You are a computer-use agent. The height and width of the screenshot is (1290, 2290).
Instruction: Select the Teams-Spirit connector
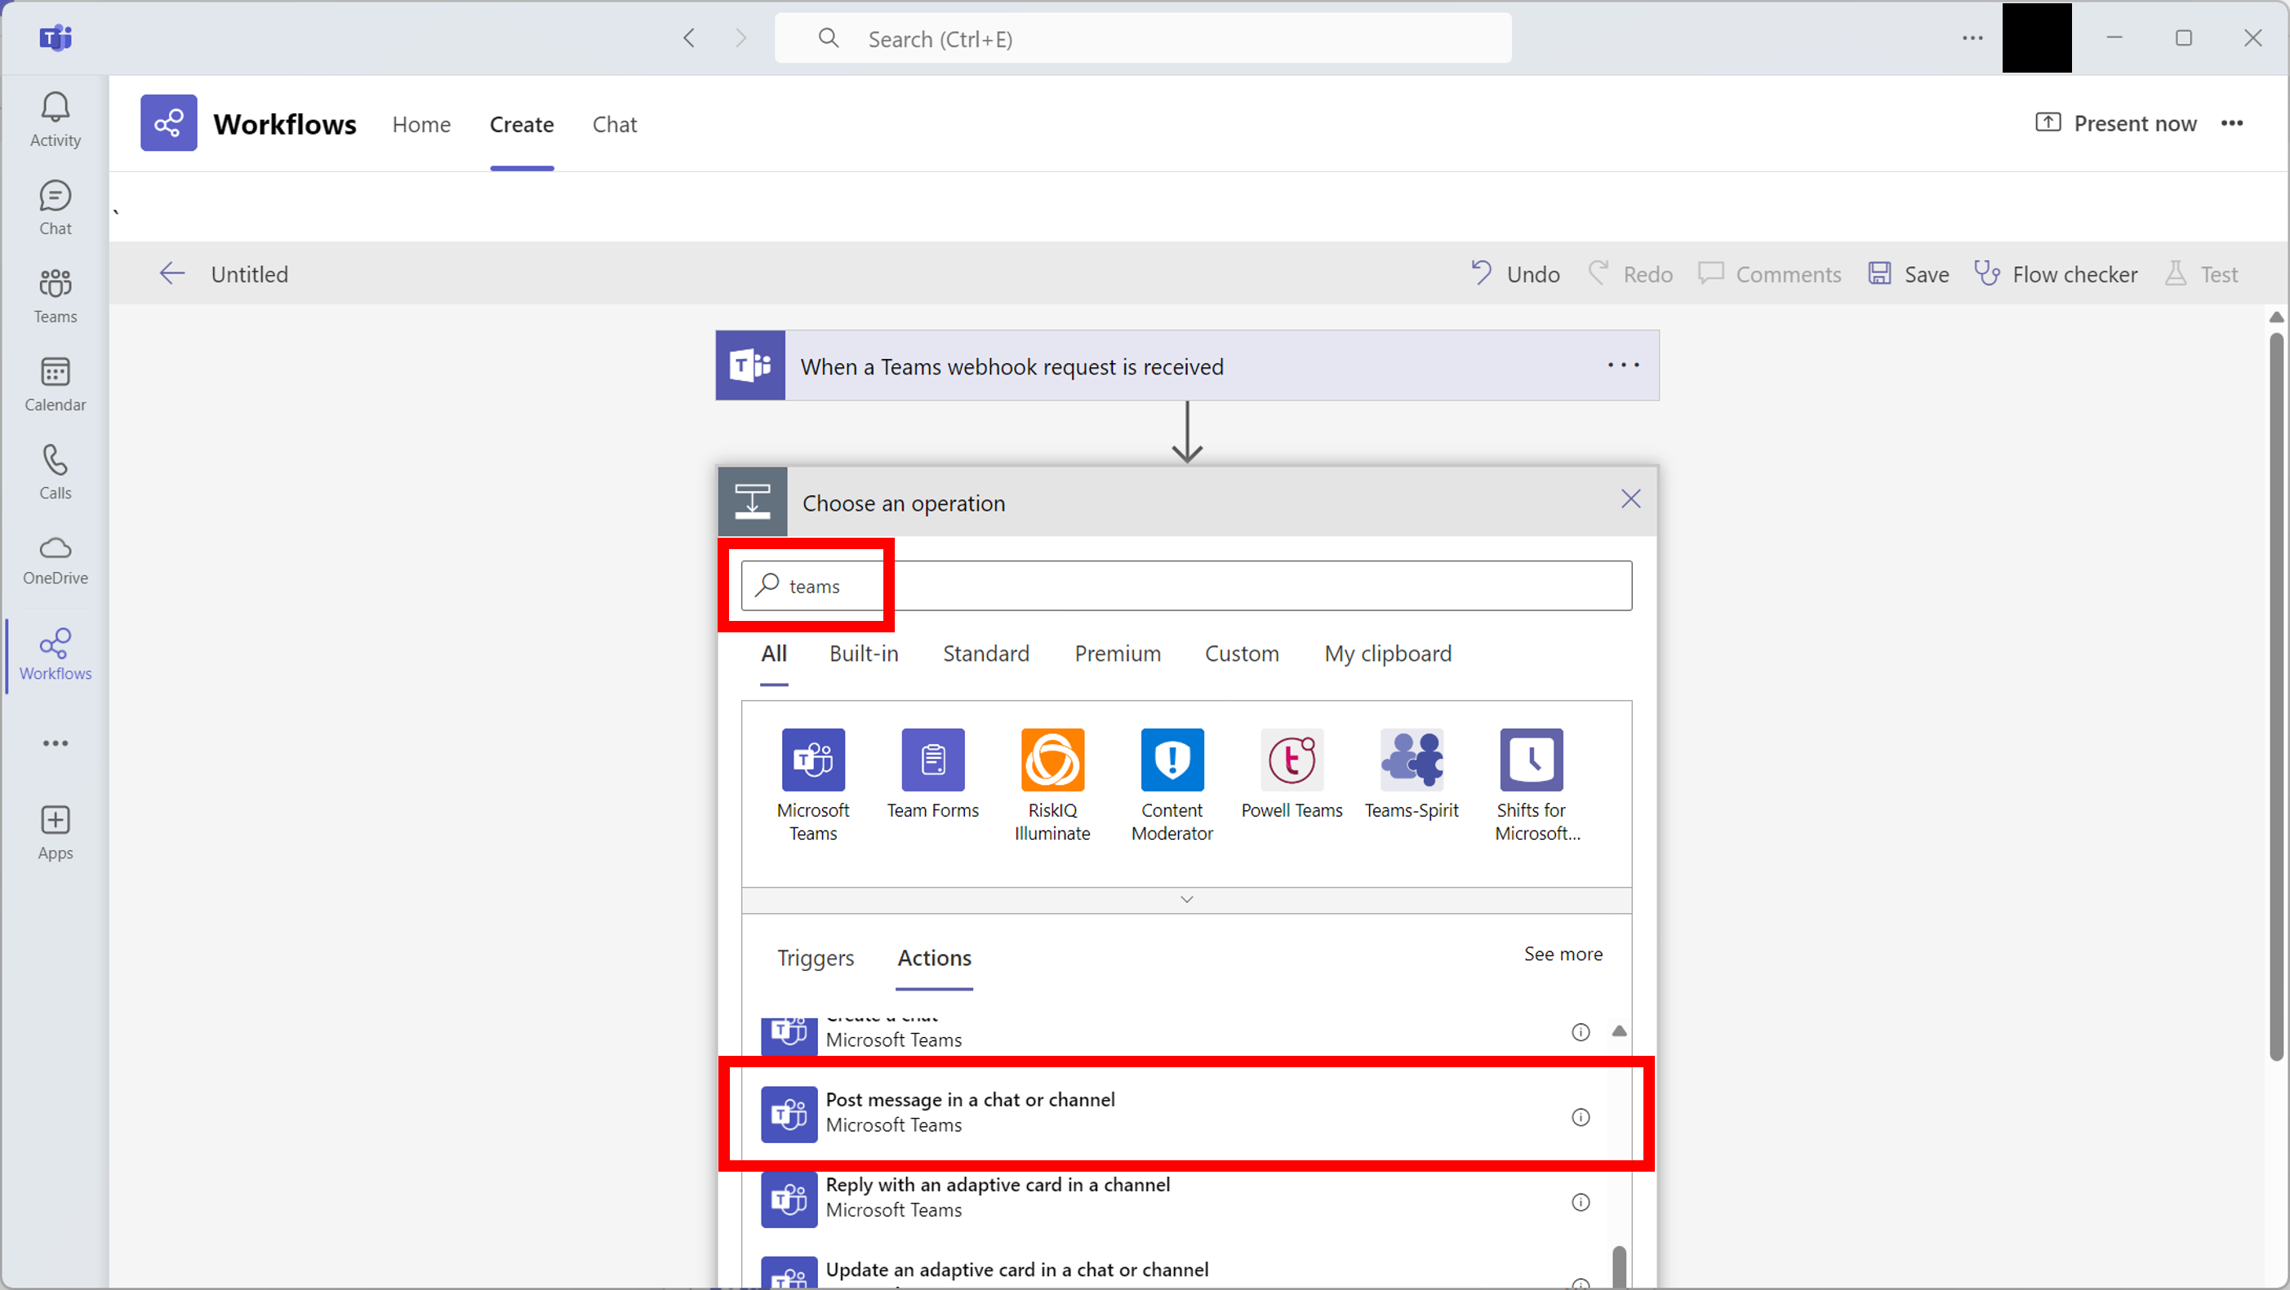1411,774
